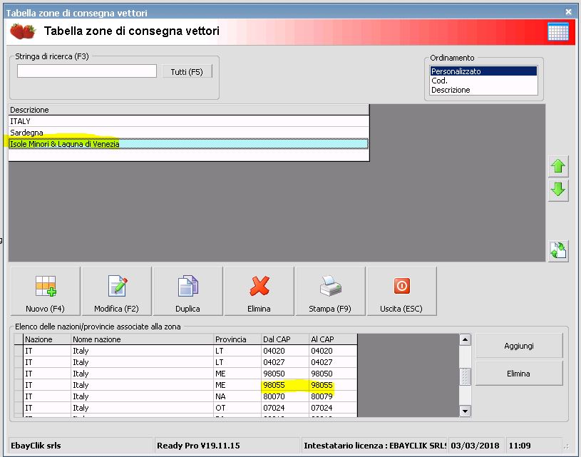Close the Tabella zone di consegna window

(x=568, y=12)
